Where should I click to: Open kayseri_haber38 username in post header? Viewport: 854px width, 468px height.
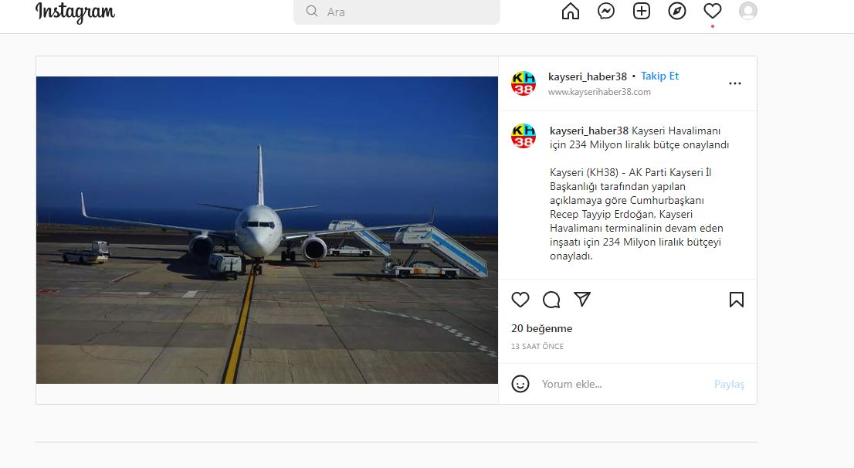(588, 76)
